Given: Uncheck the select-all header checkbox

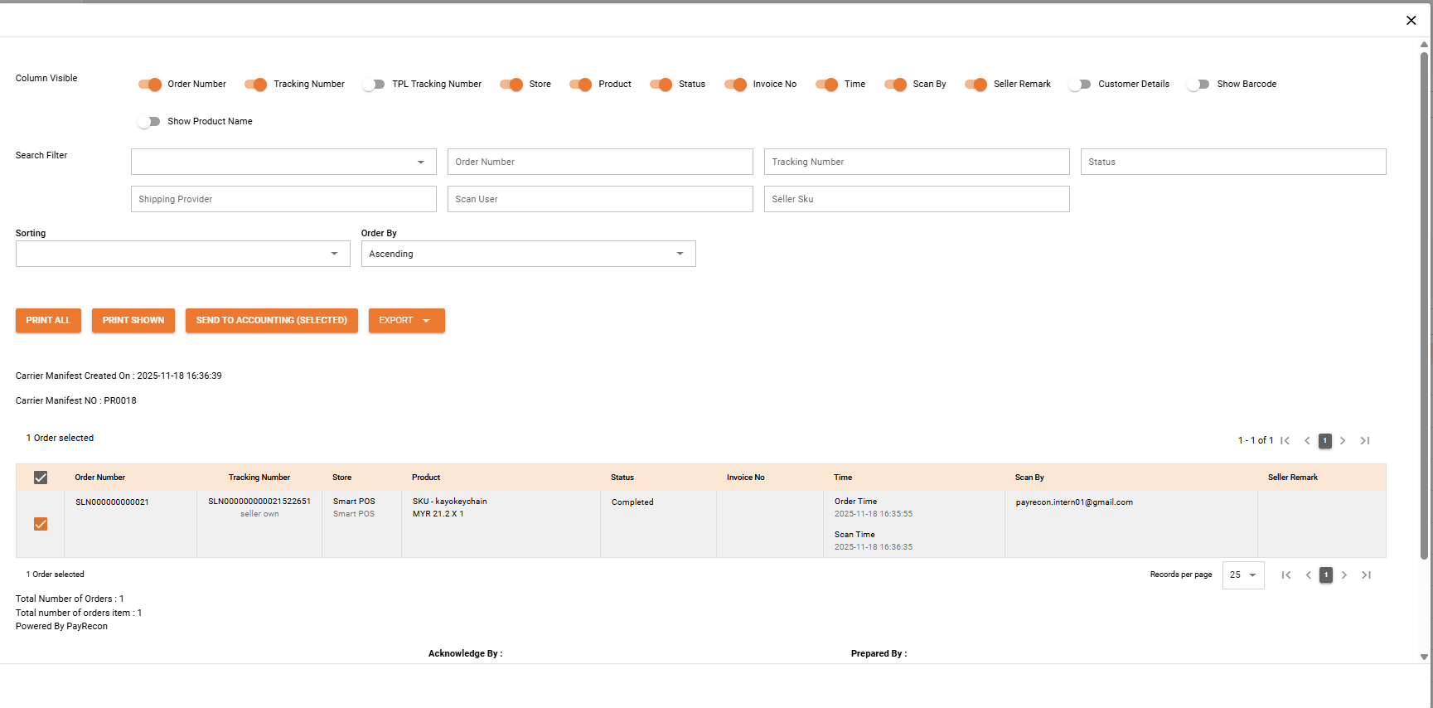Looking at the screenshot, I should click(41, 478).
